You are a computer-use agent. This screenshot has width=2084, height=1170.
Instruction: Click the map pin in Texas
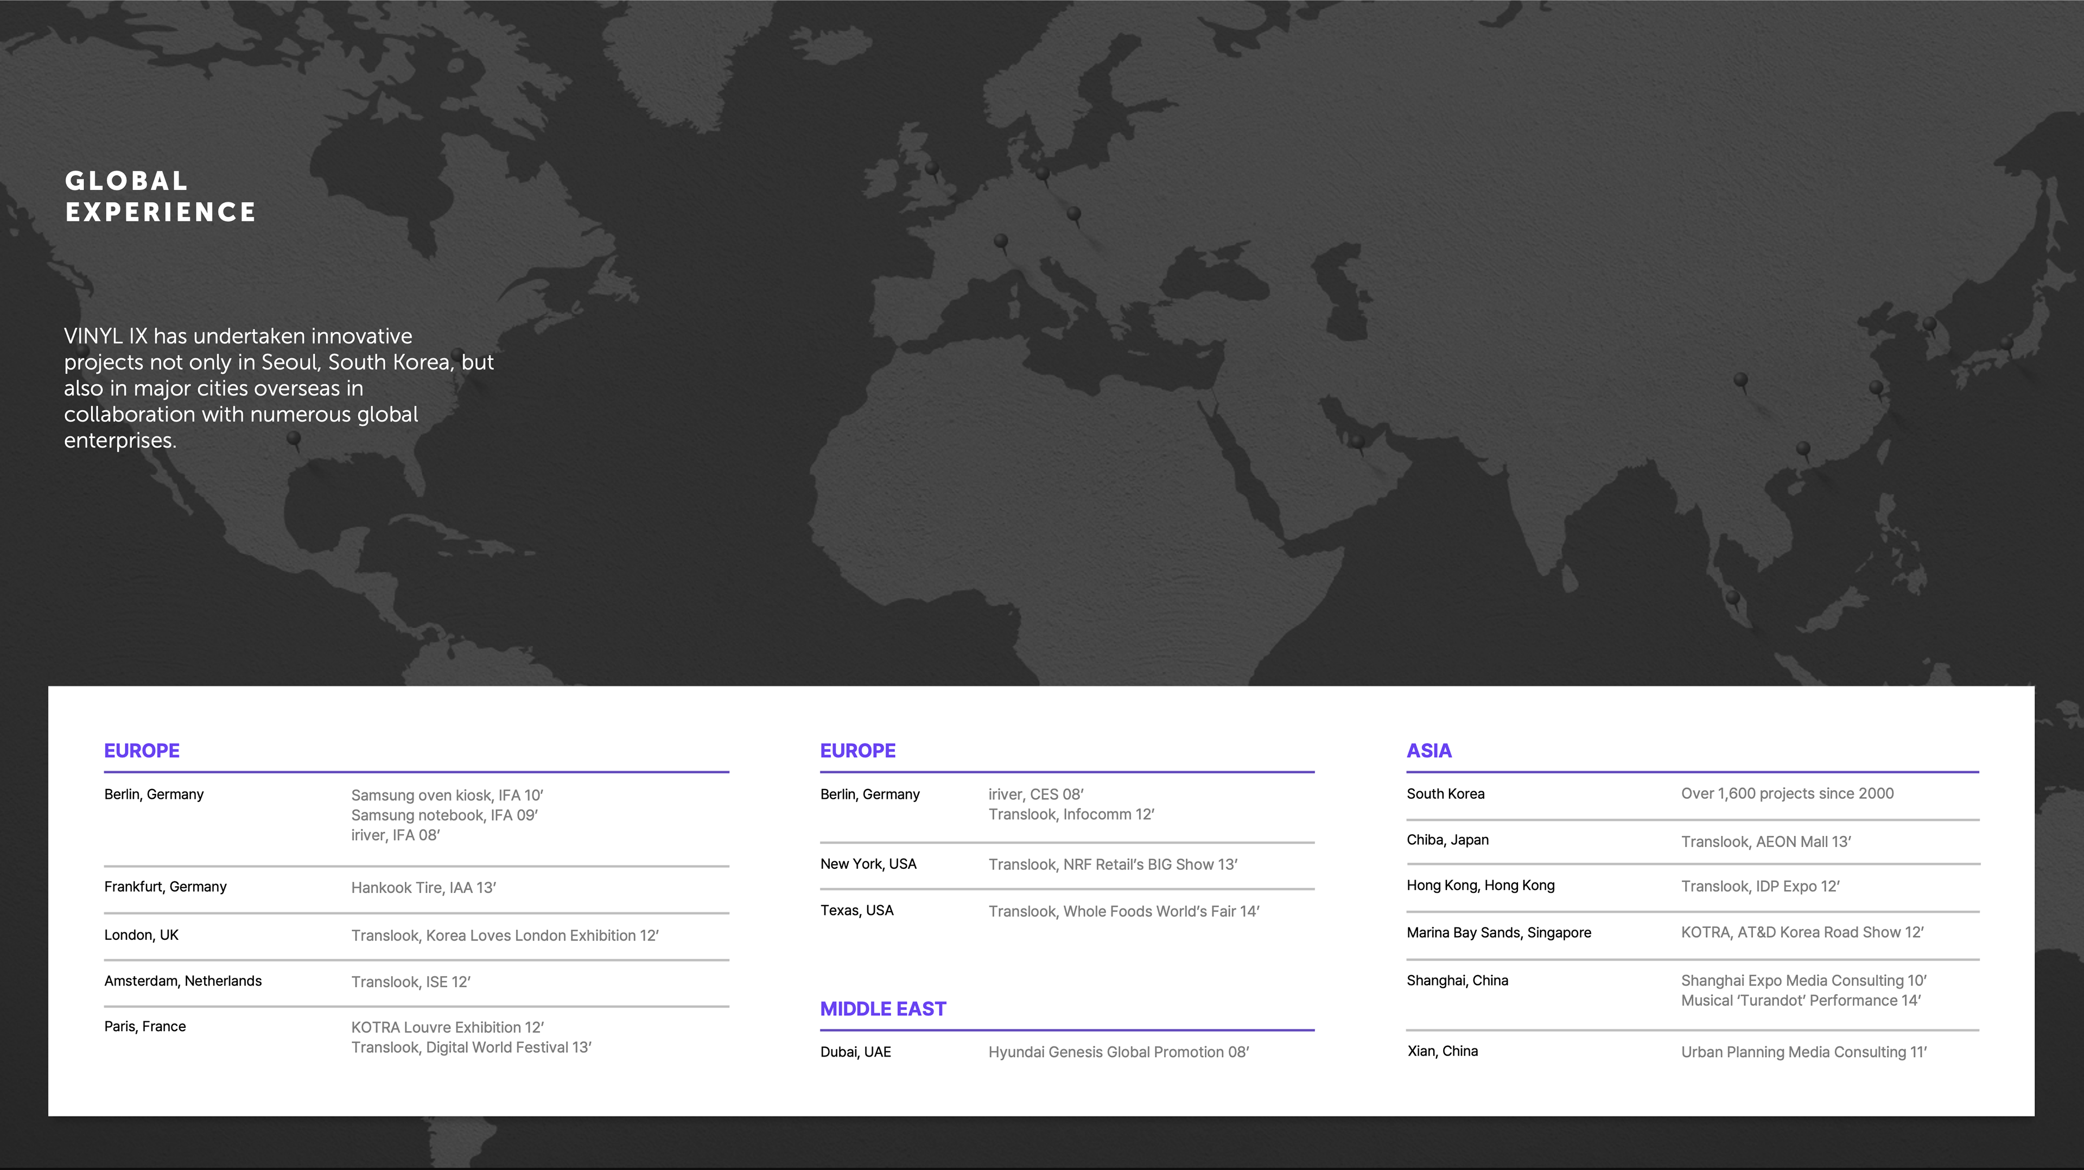295,438
